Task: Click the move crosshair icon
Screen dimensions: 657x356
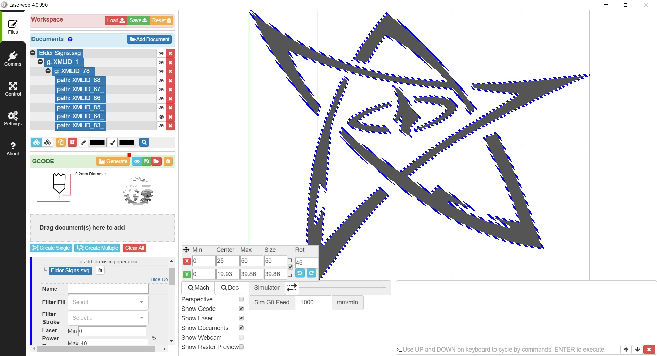Action: click(186, 250)
